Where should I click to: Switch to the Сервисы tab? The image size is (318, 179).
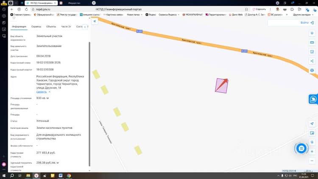click(x=36, y=27)
